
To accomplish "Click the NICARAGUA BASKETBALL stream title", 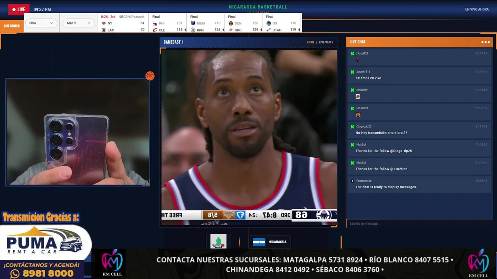I will click(258, 7).
